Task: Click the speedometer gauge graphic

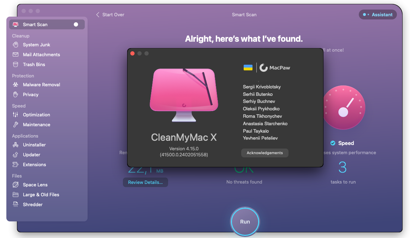Action: pyautogui.click(x=343, y=108)
